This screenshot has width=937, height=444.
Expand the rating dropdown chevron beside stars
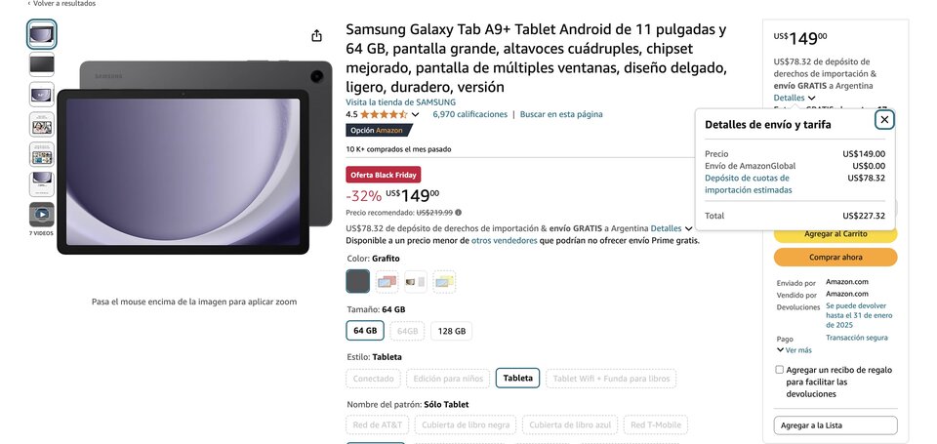[x=416, y=115]
